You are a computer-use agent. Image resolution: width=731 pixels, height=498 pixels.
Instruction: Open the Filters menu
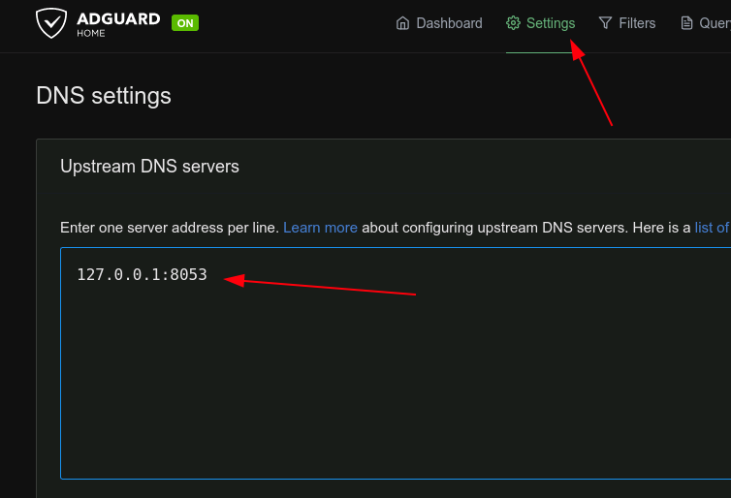coord(627,23)
